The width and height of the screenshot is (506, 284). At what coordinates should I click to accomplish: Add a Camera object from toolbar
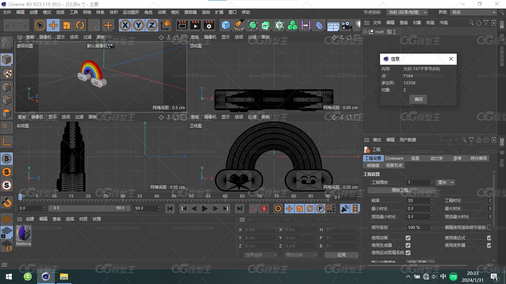(x=346, y=25)
